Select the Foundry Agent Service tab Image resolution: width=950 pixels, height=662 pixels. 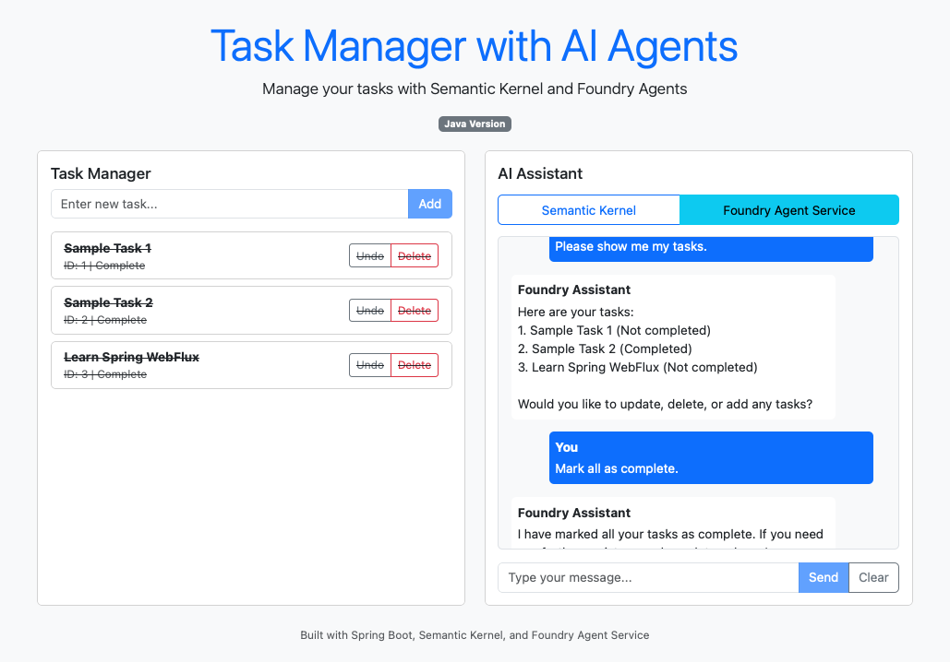point(788,210)
